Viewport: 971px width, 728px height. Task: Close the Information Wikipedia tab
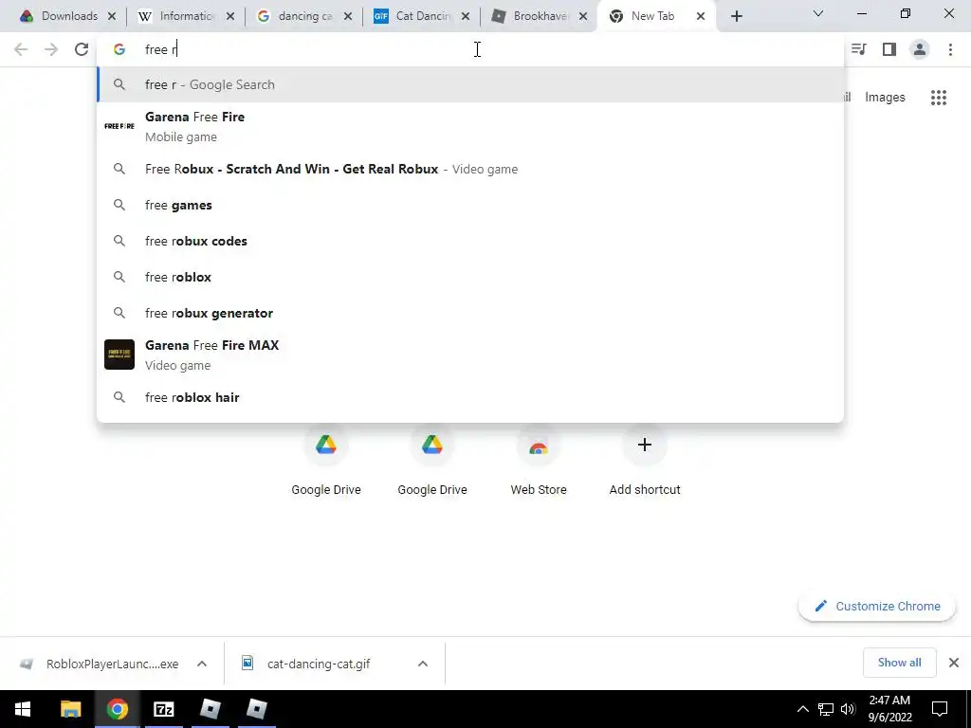tap(230, 16)
